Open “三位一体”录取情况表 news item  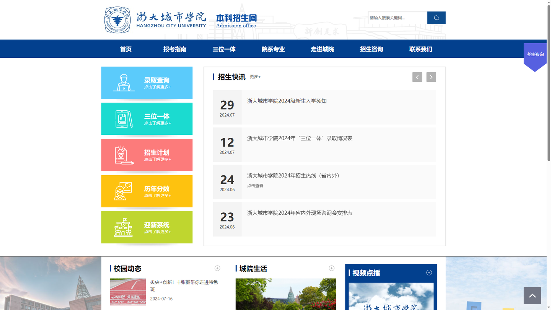point(300,138)
